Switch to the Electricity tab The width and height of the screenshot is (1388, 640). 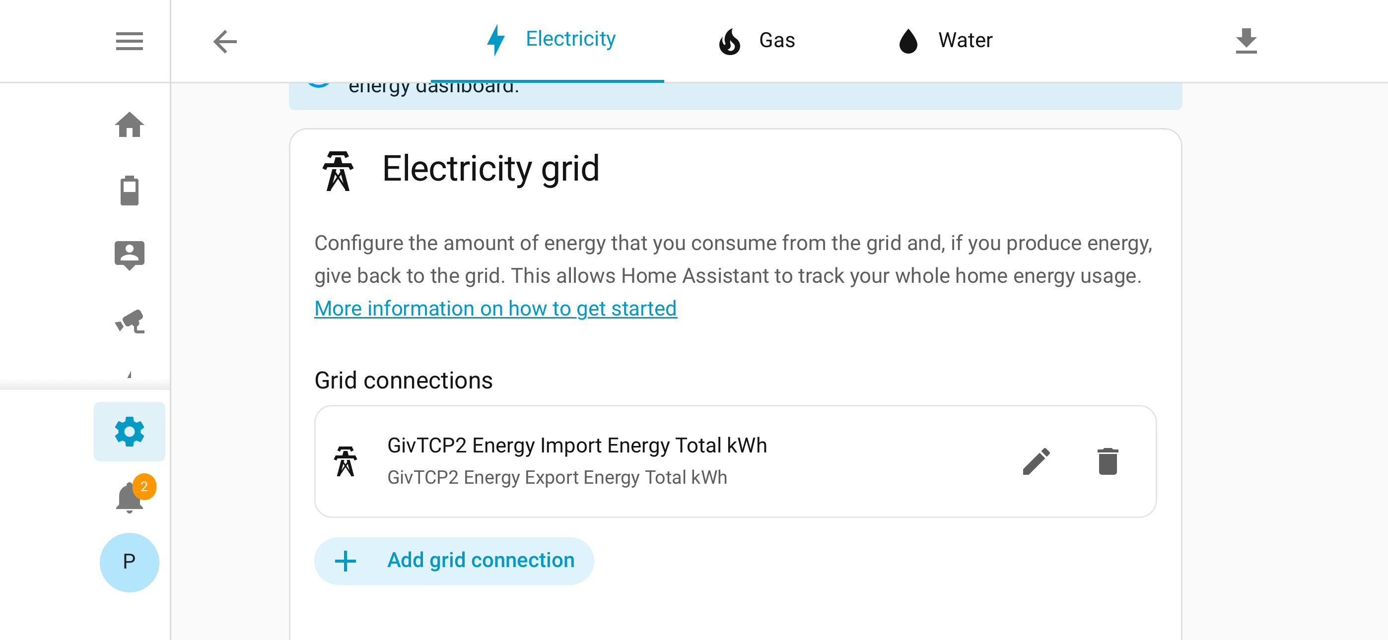(548, 40)
